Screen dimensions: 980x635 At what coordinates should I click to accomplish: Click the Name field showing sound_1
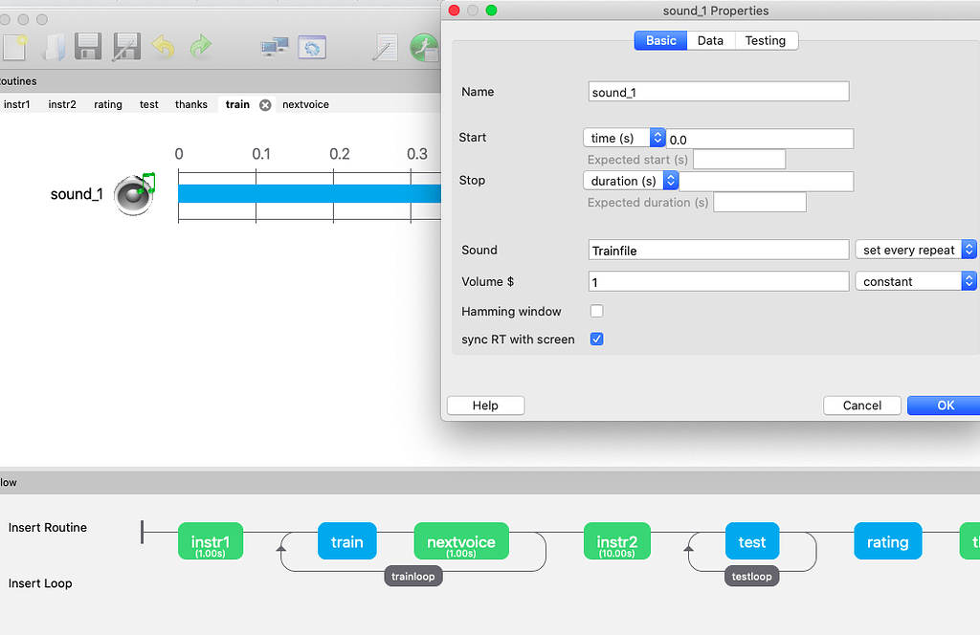pyautogui.click(x=718, y=91)
